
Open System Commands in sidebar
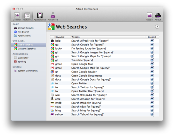pos(26,71)
